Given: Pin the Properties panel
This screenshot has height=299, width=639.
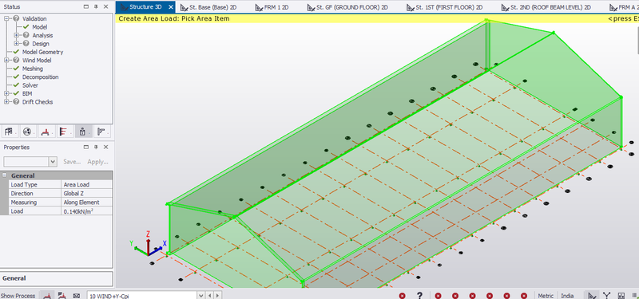Looking at the screenshot, I should (x=96, y=147).
